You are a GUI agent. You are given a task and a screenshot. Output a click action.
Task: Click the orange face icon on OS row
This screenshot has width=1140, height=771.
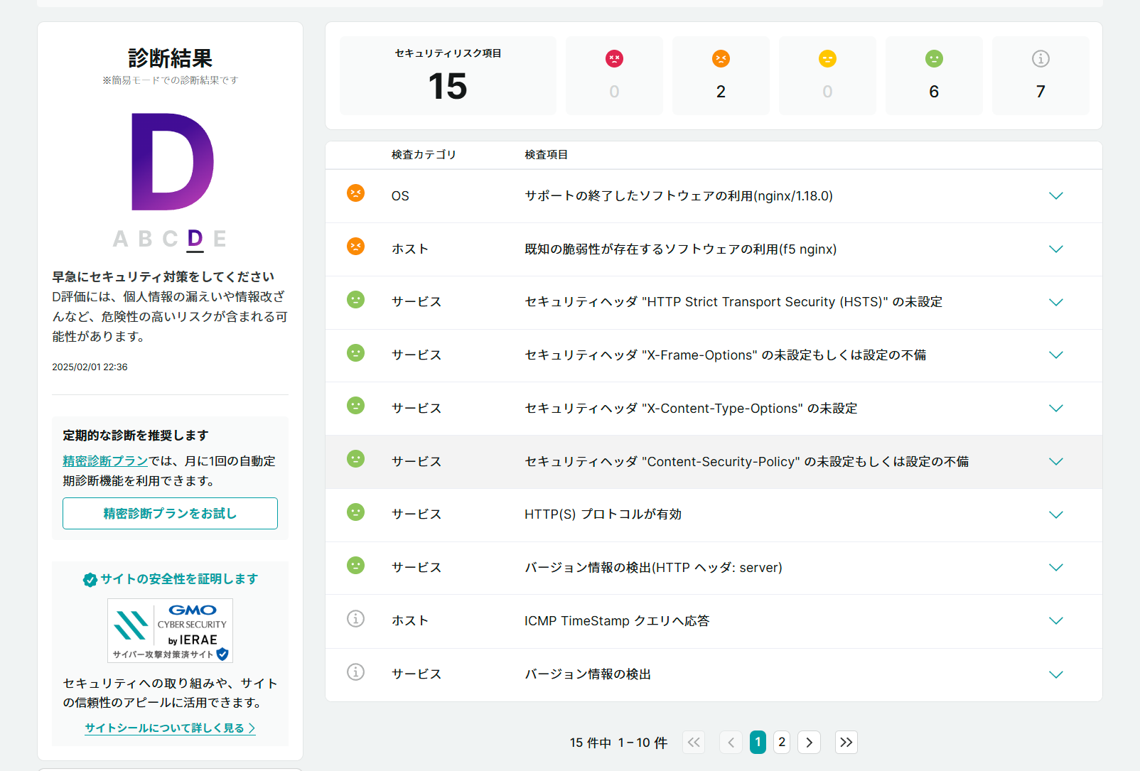pyautogui.click(x=355, y=193)
